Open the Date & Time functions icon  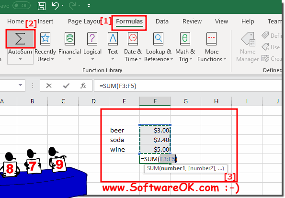[133, 39]
